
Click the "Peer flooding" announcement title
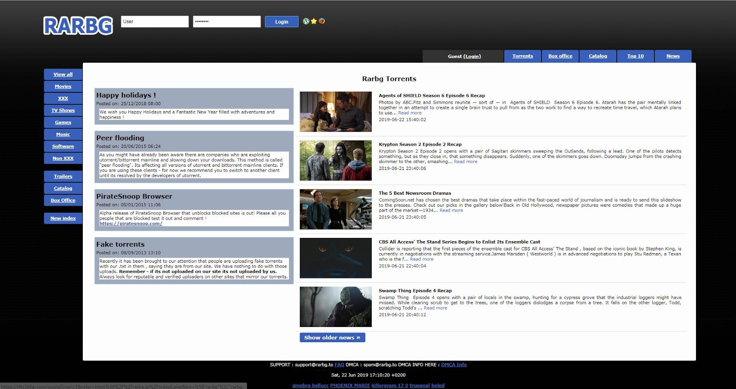120,138
